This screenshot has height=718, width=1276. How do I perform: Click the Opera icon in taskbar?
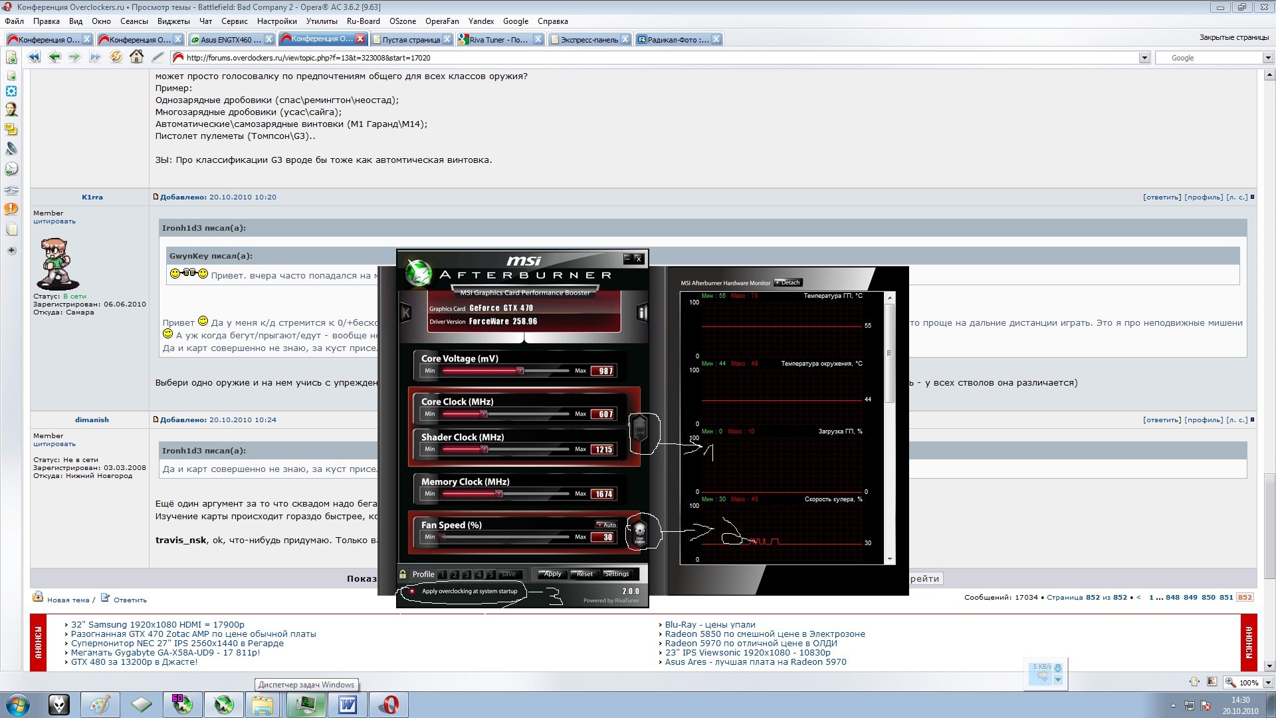(x=389, y=705)
